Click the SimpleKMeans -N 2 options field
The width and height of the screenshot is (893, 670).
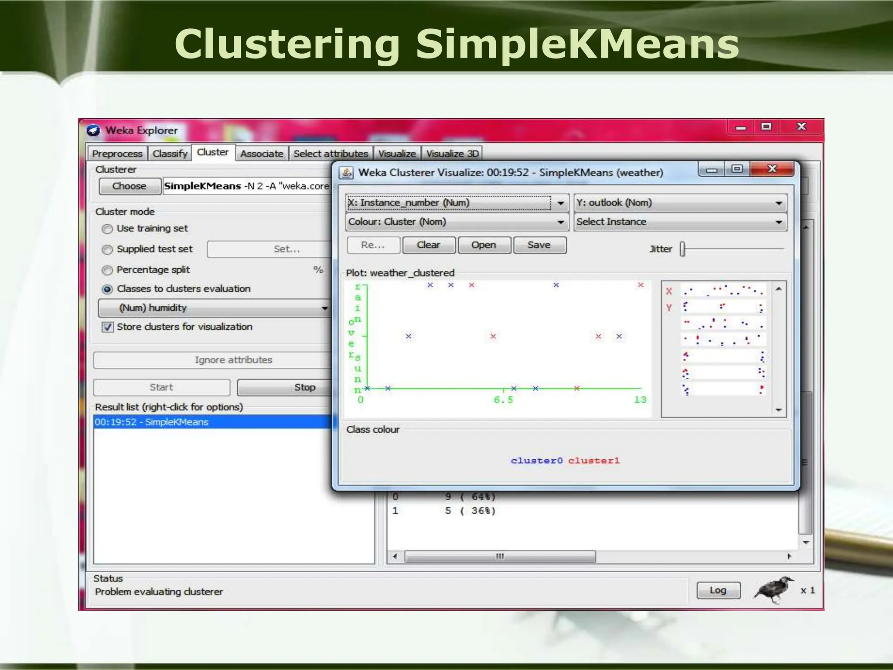[x=247, y=186]
